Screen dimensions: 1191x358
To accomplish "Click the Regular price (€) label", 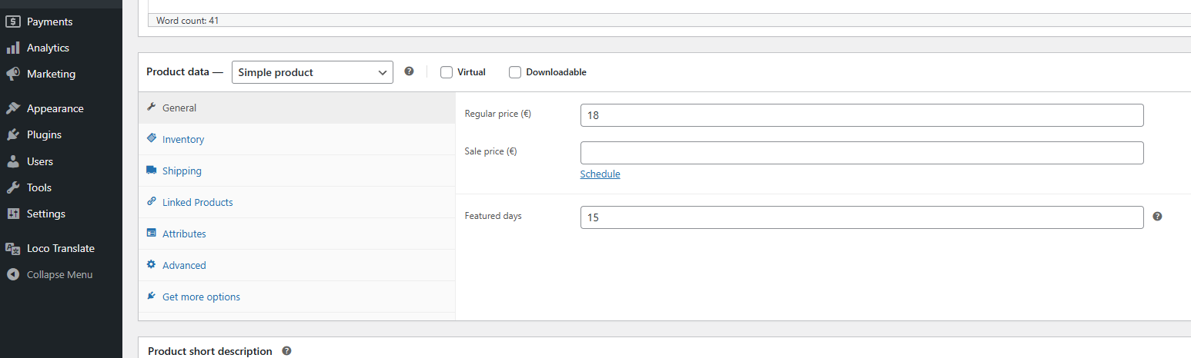I will tap(498, 114).
